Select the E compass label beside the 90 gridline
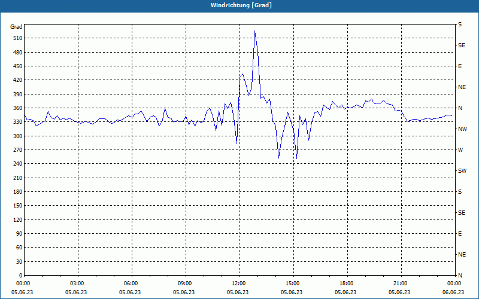The height and width of the screenshot is (299, 479). (x=460, y=233)
